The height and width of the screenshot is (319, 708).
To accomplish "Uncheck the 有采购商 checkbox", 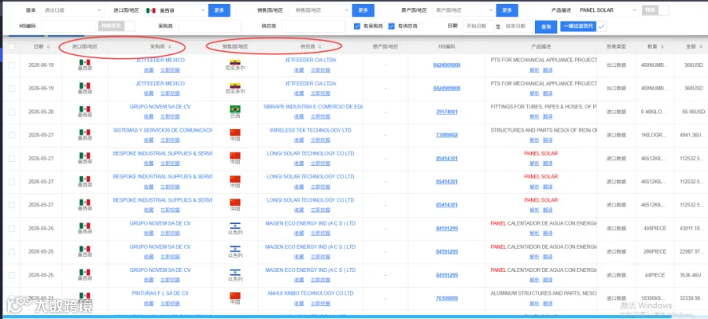I will tap(357, 26).
